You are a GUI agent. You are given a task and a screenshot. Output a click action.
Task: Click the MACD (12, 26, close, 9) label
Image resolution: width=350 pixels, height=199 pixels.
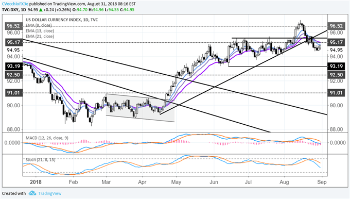click(x=47, y=138)
